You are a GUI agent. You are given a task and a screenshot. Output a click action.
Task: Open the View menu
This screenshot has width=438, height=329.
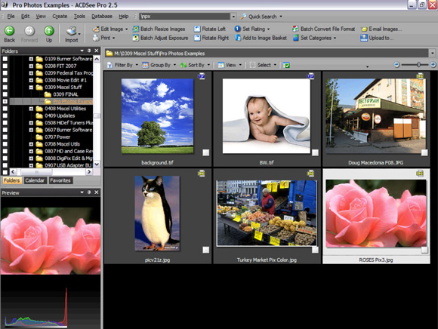(41, 17)
